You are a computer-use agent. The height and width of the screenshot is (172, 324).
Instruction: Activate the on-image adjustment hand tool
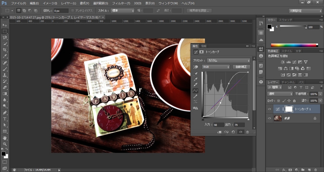point(195,67)
